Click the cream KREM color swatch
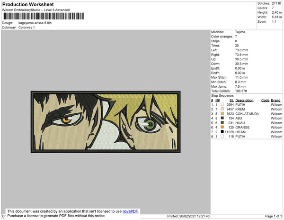Image resolution: width=284 pixels, height=220 pixels. point(222,109)
